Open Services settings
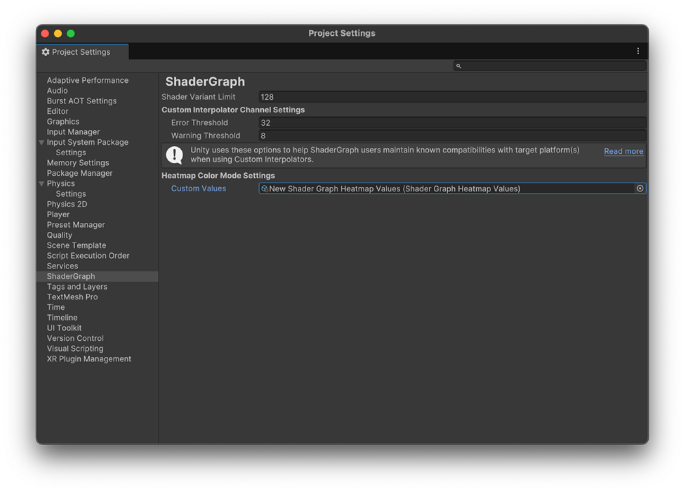684x492 pixels. click(x=62, y=266)
